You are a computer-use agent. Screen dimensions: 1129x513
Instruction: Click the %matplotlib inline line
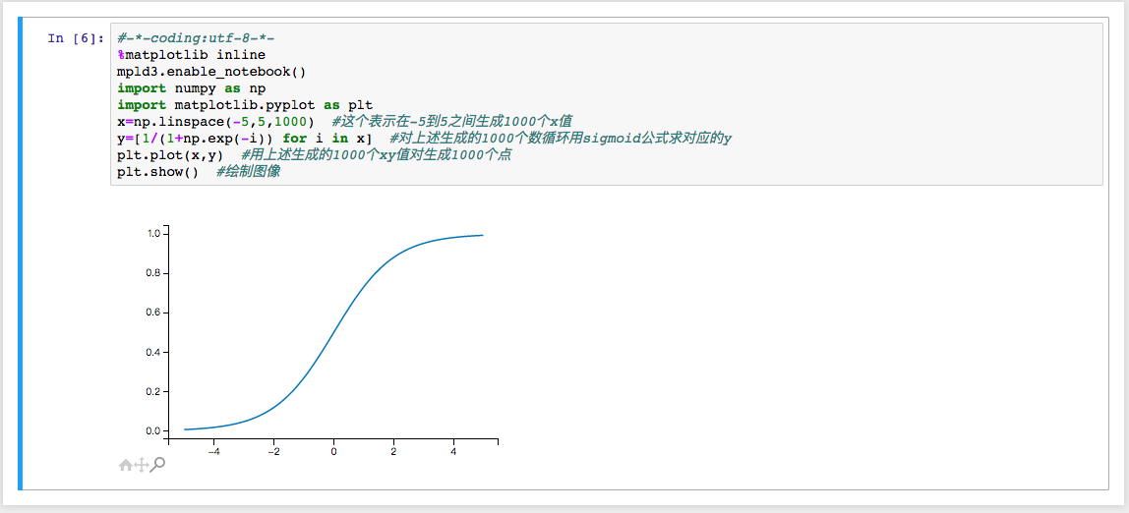tap(191, 55)
